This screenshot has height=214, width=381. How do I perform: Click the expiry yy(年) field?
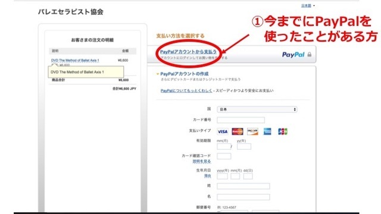pos(244,146)
